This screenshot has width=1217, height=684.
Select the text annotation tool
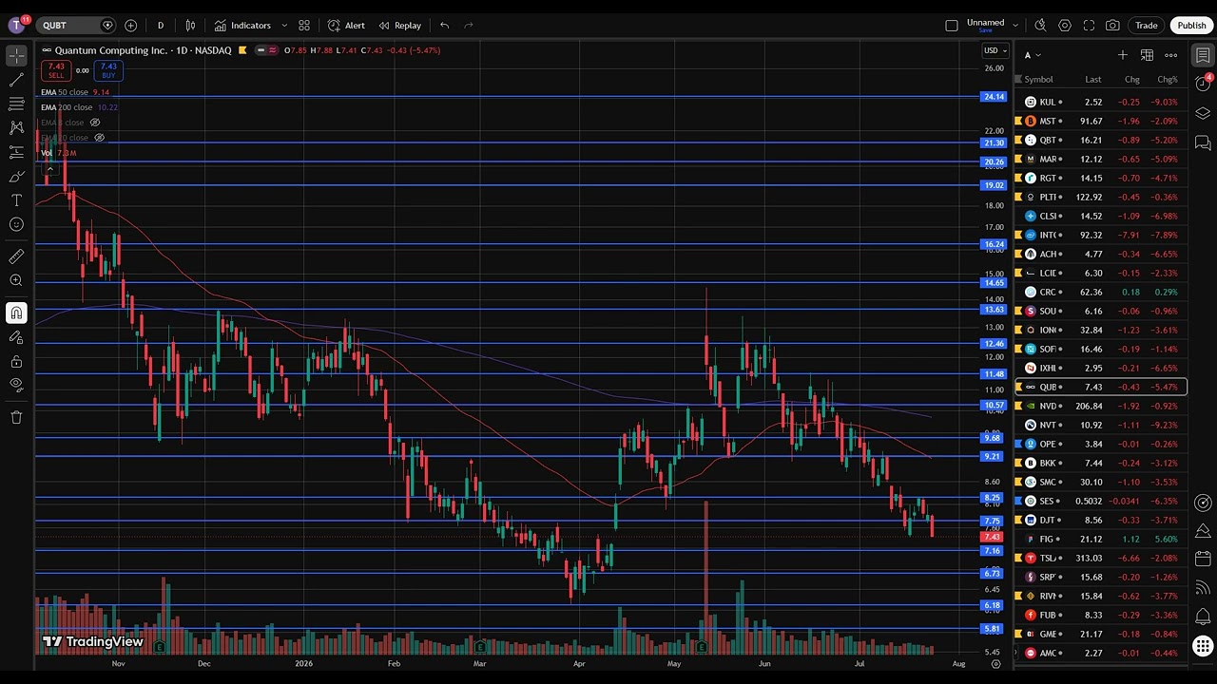pos(16,200)
